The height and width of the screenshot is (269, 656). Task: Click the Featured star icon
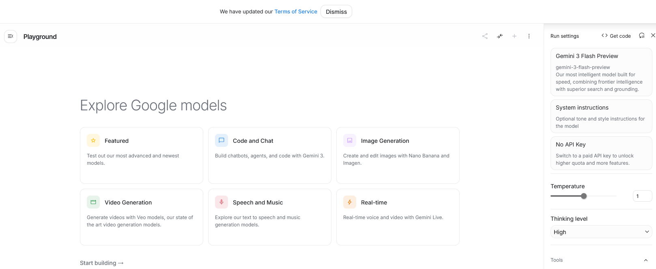pos(93,140)
